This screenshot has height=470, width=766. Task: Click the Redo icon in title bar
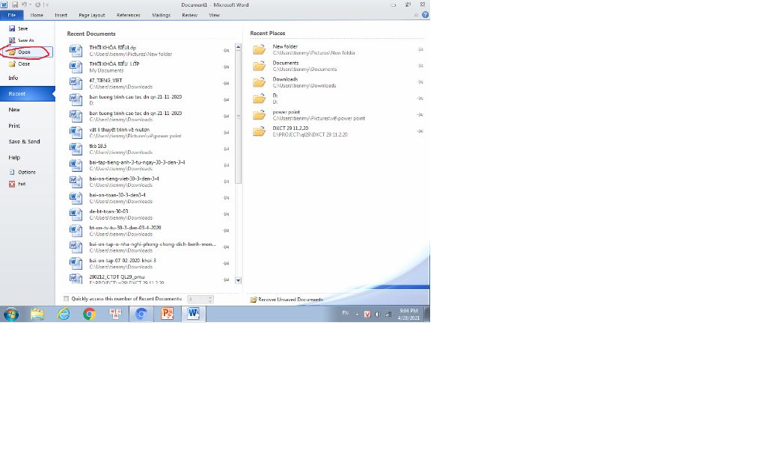pyautogui.click(x=37, y=4)
